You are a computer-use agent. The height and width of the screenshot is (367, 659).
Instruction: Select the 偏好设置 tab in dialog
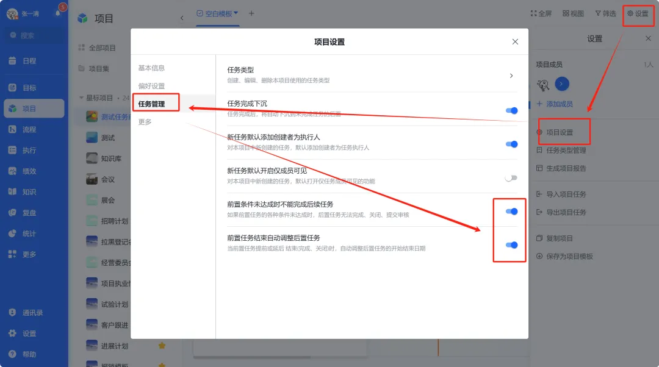tap(151, 86)
